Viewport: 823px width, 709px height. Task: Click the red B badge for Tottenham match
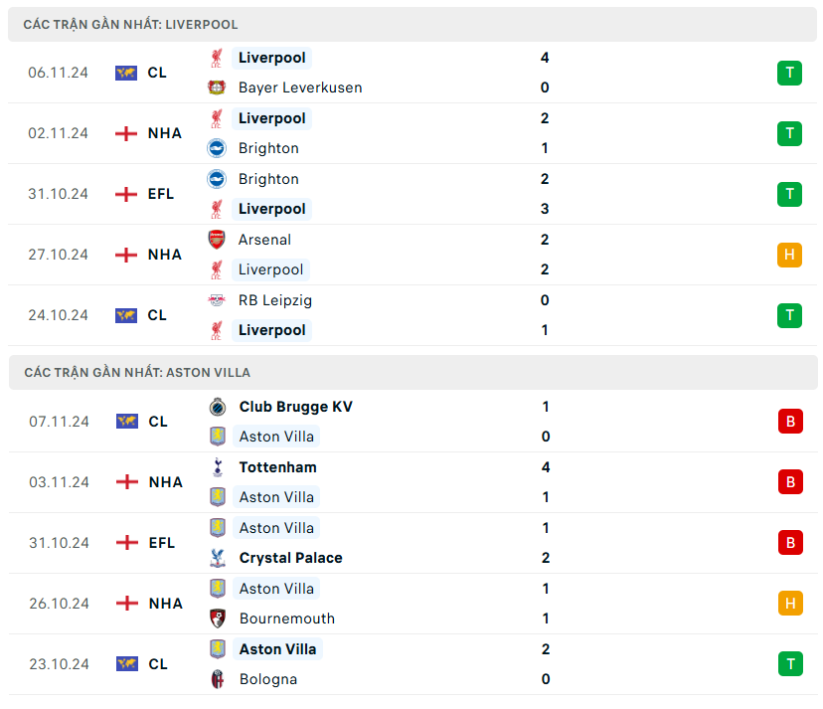(x=789, y=482)
